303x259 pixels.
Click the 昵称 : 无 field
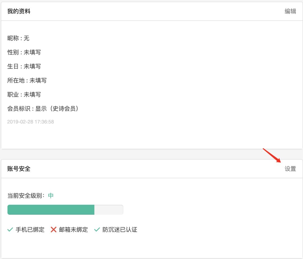pyautogui.click(x=18, y=38)
